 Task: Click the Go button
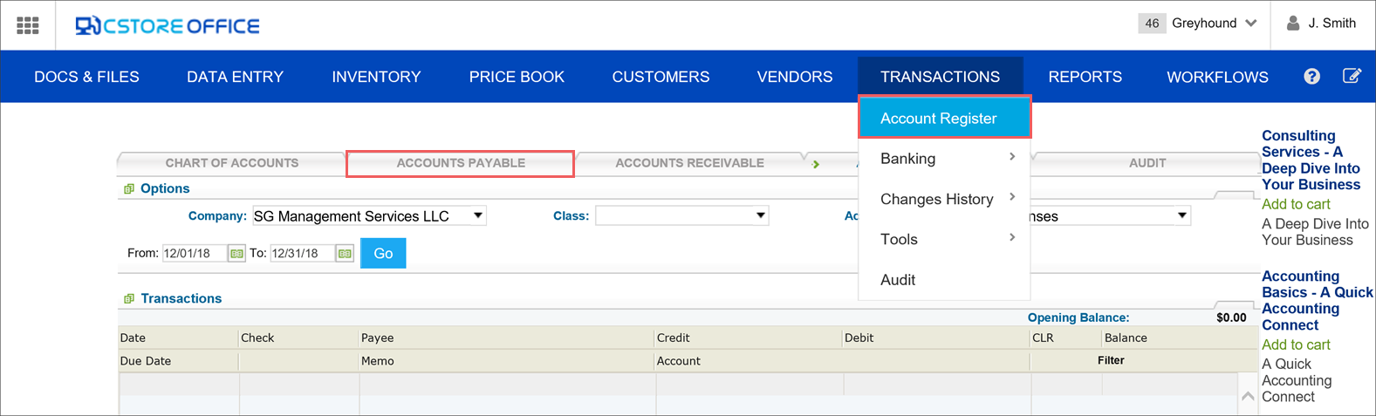383,253
